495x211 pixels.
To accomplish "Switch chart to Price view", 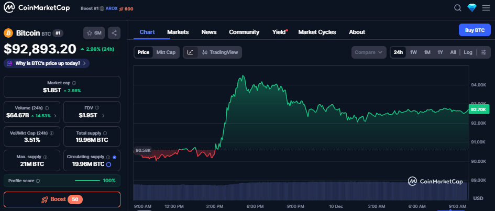I will [144, 52].
